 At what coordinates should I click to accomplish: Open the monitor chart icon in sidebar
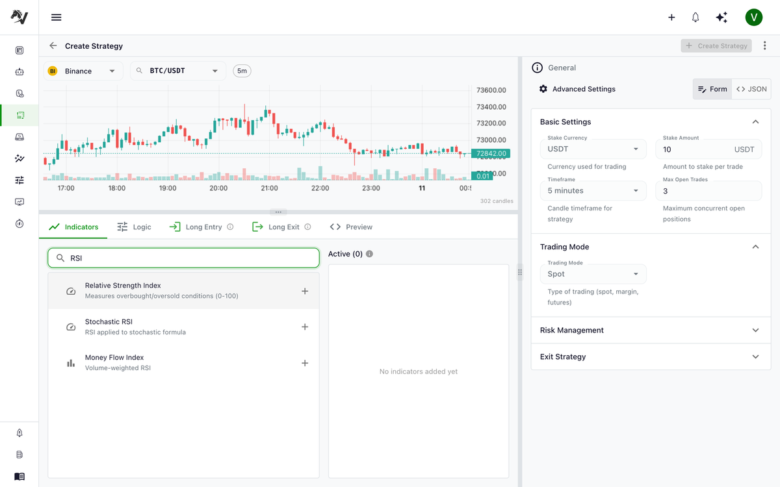pos(19,202)
